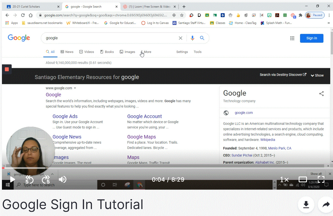Open the Apps bookmarks shortcut
This screenshot has height=216, width=333.
point(12,23)
